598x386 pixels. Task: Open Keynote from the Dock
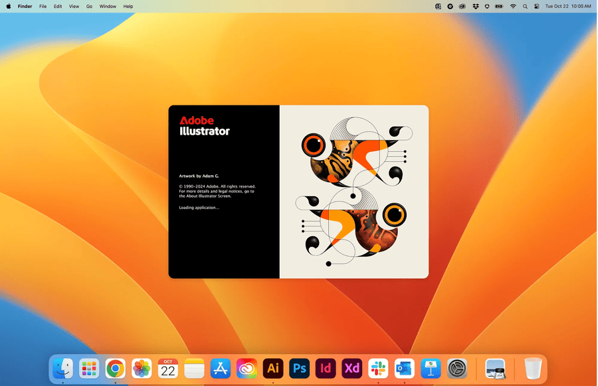(x=431, y=368)
